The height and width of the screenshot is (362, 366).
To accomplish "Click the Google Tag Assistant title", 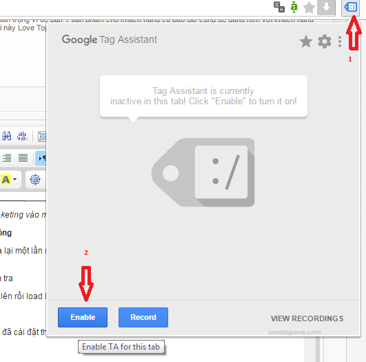I will tap(110, 39).
